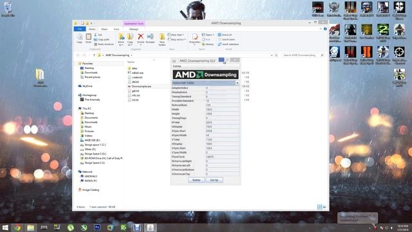Viewport: 412px width, 232px height.
Task: Click the Name column header
Action: [x=131, y=62]
